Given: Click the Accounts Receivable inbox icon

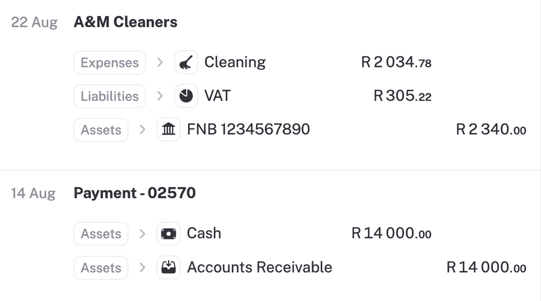Looking at the screenshot, I should pyautogui.click(x=169, y=267).
